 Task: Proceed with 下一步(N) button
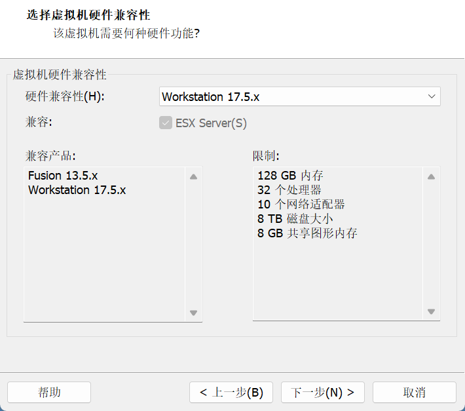(x=323, y=392)
